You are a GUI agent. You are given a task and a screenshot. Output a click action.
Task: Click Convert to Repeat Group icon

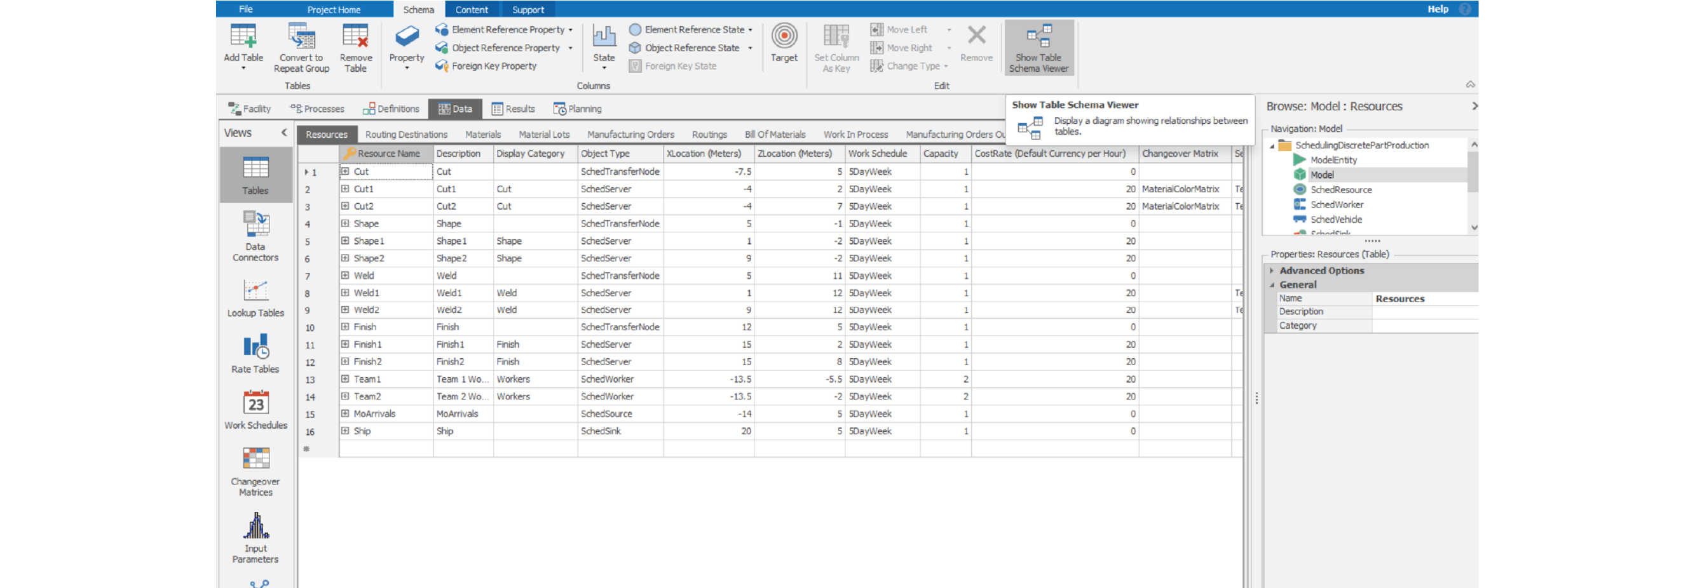point(301,37)
